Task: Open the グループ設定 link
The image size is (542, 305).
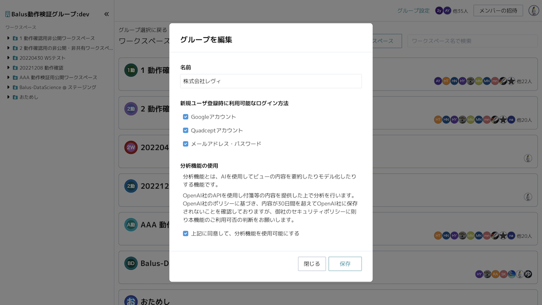Action: [414, 10]
